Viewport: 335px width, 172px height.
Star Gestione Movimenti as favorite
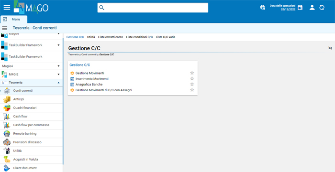[192, 73]
